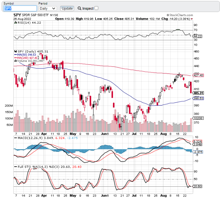Click the 405.31 closing price tag
This screenshot has height=200, width=220.
pyautogui.click(x=198, y=93)
